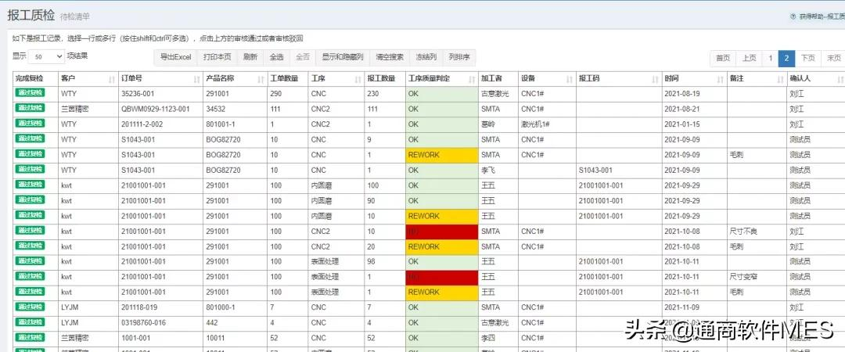Select order number cell QBWM0929-1123-001
Screen dimensions: 845x352
pos(155,109)
